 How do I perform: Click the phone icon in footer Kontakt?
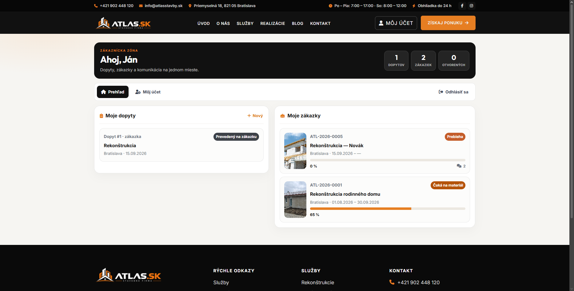392,282
